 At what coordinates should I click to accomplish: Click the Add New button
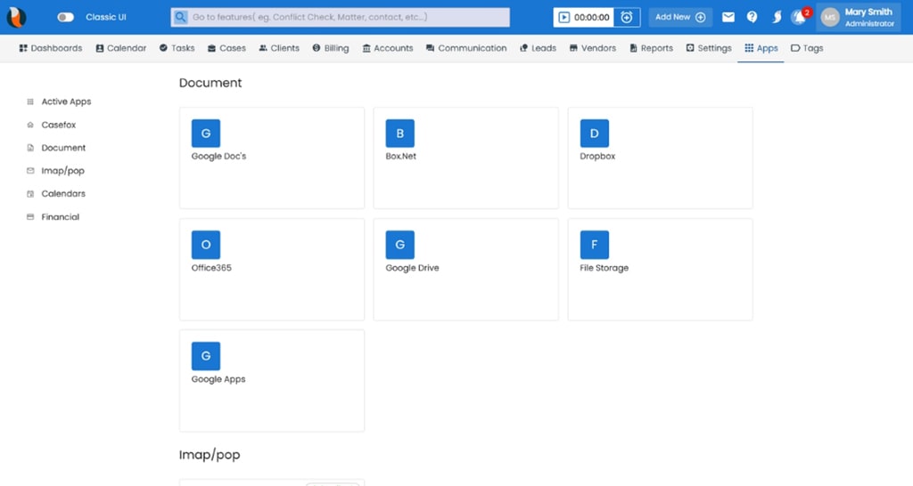coord(680,17)
